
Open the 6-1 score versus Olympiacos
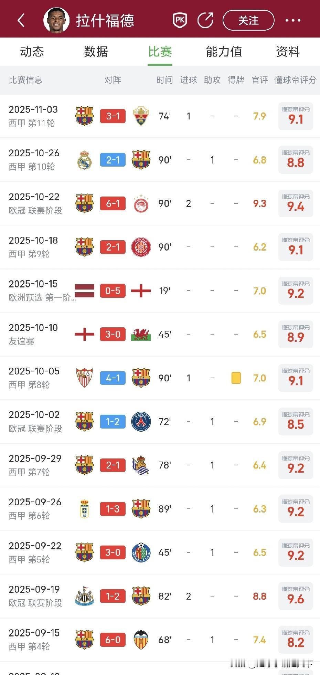[113, 203]
